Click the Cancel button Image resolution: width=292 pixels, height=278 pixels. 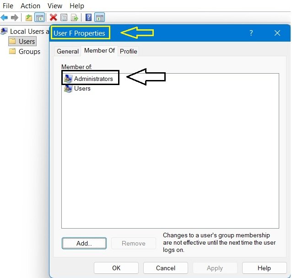[166, 268]
